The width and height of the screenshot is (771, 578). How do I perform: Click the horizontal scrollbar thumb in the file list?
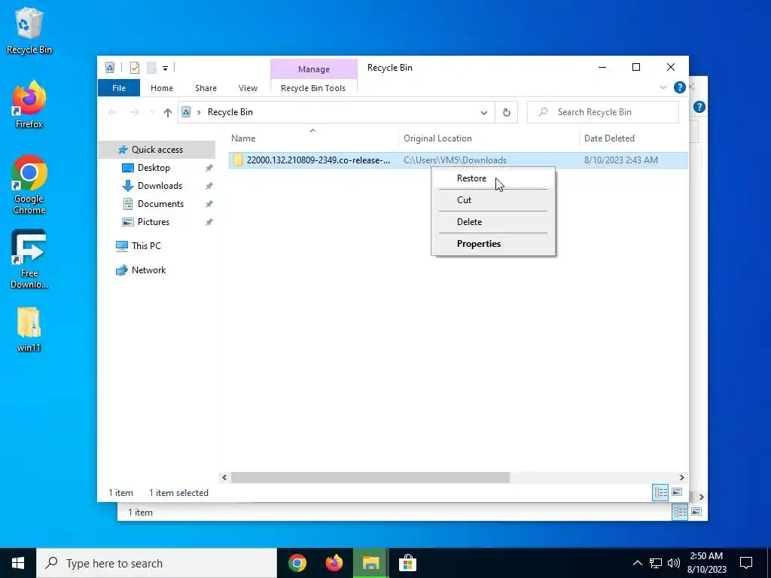click(370, 477)
